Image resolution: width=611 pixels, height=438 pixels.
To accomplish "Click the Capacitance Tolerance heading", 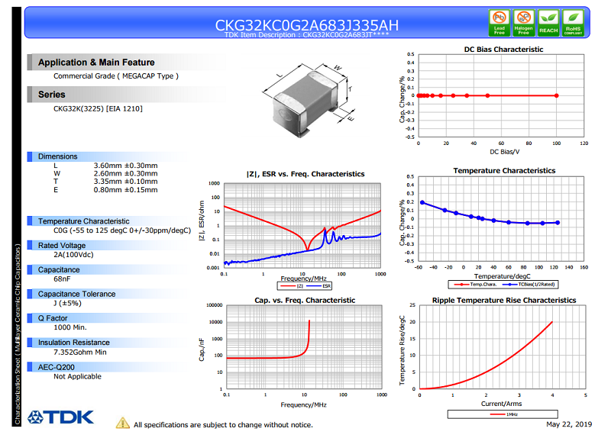I will coord(77,294).
